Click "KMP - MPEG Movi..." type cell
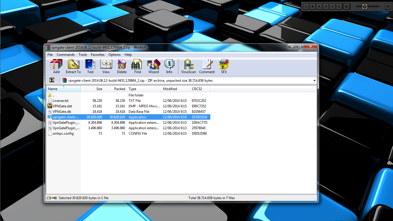This screenshot has height=221, width=393. 144,106
